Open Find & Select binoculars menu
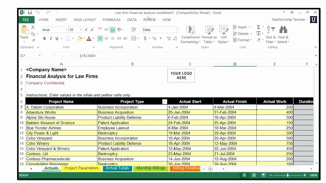This screenshot has width=326, height=183. tap(283, 35)
